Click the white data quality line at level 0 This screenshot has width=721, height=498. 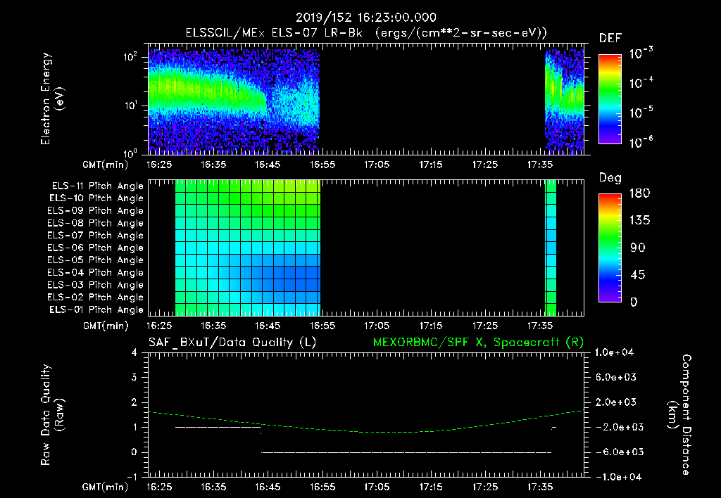click(406, 452)
